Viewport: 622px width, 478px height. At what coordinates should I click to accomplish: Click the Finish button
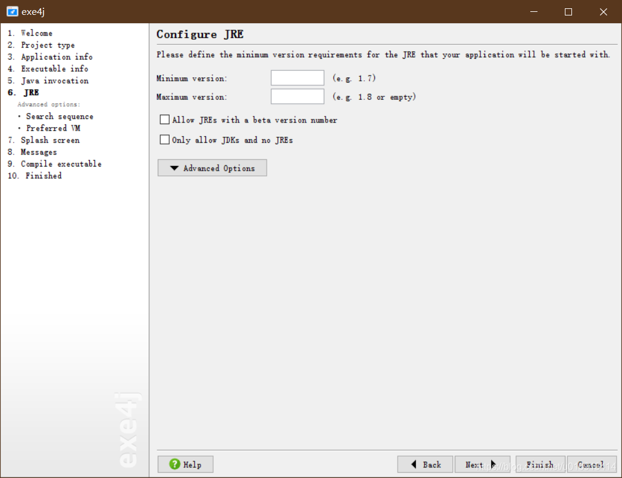[x=540, y=464]
